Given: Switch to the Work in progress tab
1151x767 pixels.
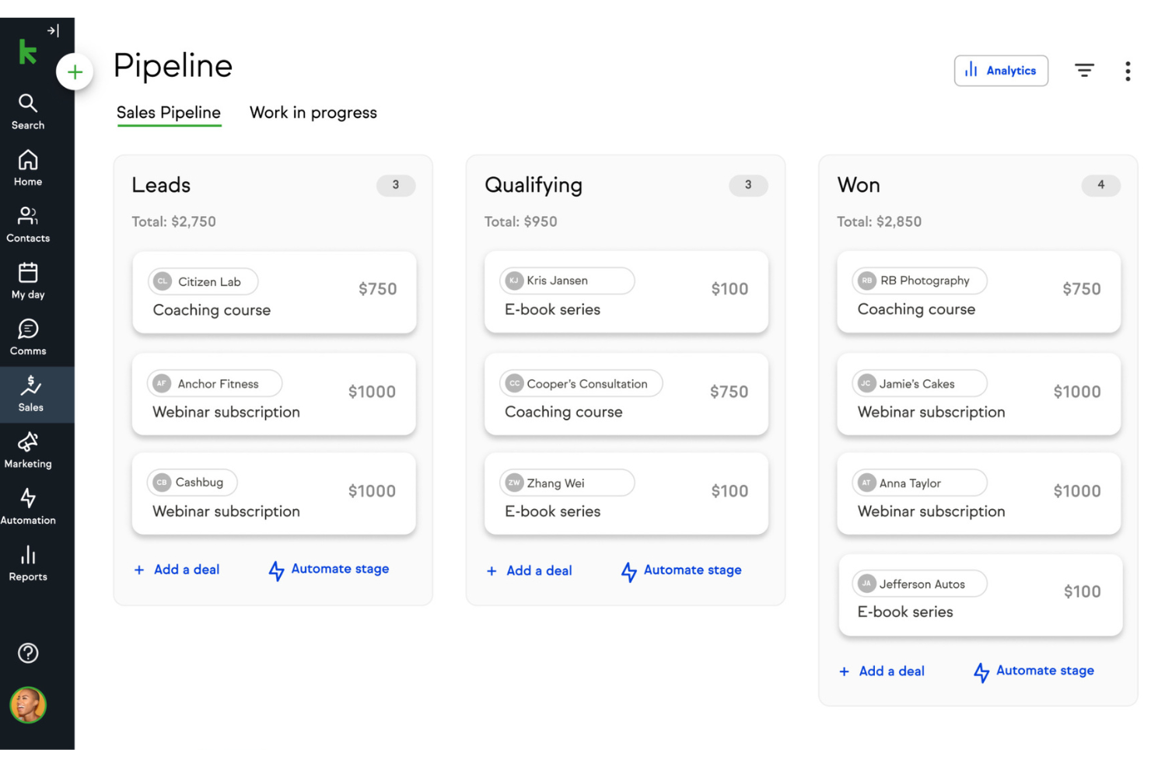Looking at the screenshot, I should click(x=313, y=113).
